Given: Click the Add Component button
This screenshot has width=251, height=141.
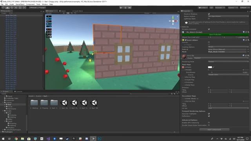Looking at the screenshot, I should tap(215, 130).
